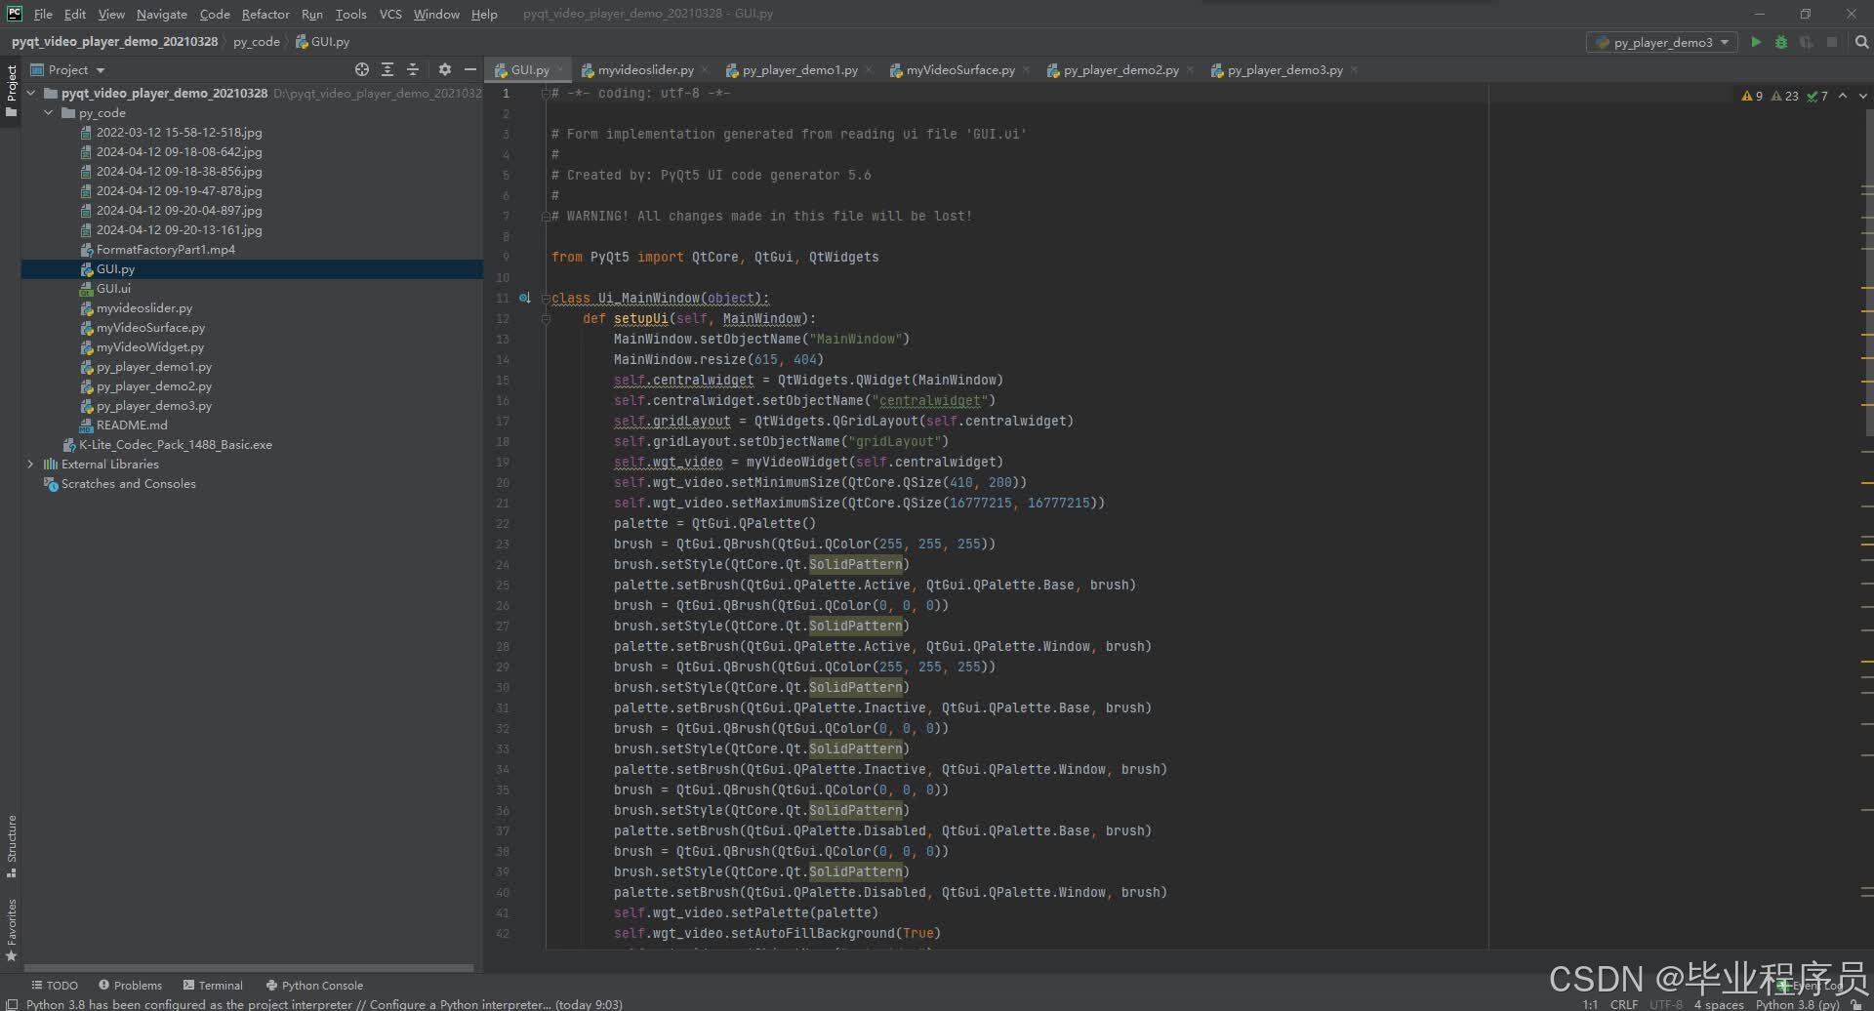This screenshot has height=1011, width=1874.
Task: Expand all nodes in the Project panel
Action: point(387,69)
